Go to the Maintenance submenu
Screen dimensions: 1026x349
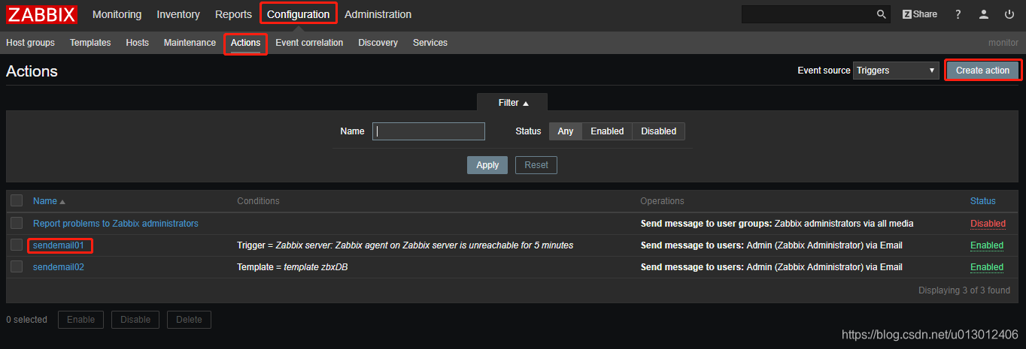[190, 43]
